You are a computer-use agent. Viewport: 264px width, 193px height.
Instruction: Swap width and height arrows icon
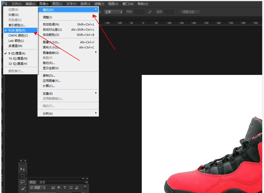150,12
